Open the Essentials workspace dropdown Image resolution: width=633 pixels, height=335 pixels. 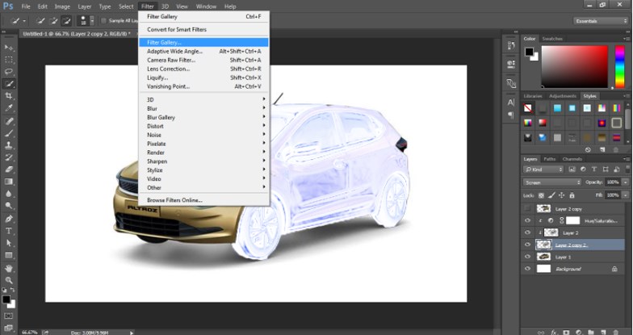601,21
